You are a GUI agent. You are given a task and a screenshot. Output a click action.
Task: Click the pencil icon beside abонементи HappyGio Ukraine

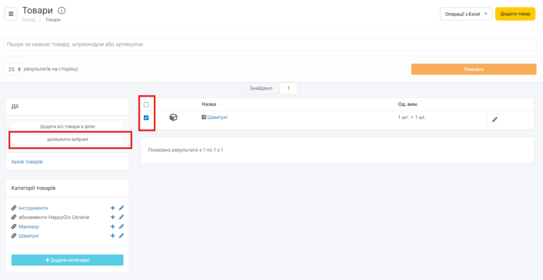tap(121, 217)
